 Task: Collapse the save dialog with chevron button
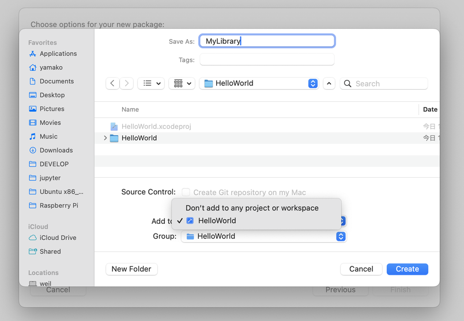[329, 83]
